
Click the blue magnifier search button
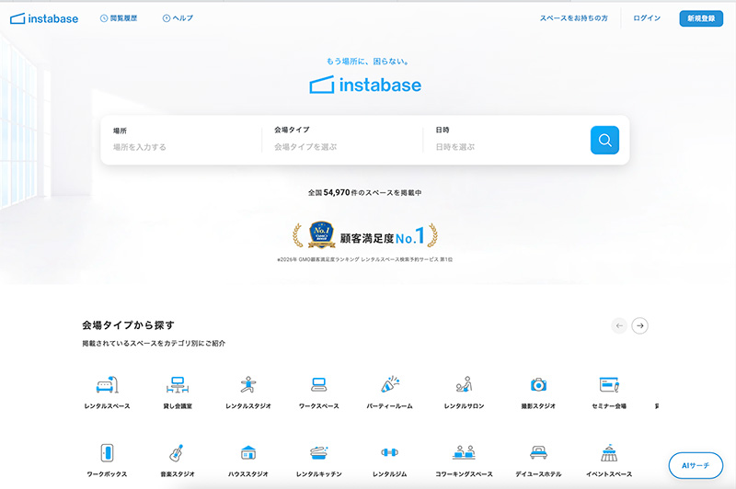coord(604,141)
